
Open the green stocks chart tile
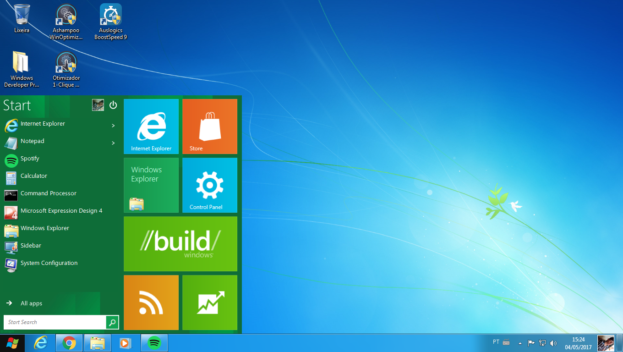tap(210, 302)
